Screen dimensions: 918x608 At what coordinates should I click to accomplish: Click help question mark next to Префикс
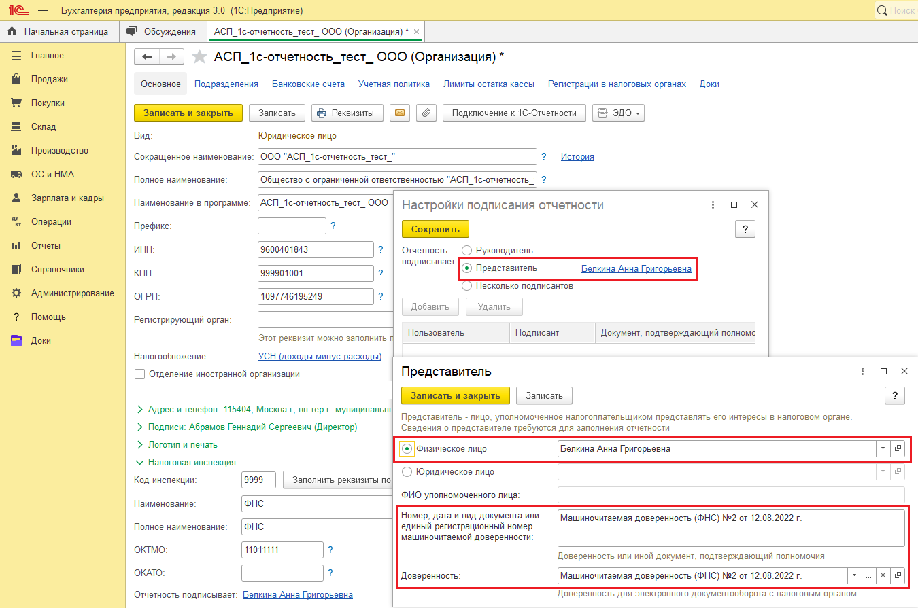(x=333, y=226)
